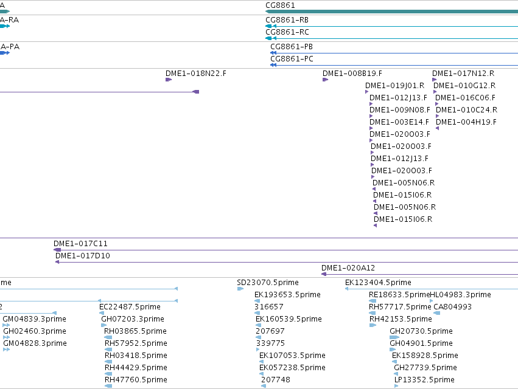Click the GH20730.5prime EST arrow
The image size is (518, 389).
pos(394,337)
